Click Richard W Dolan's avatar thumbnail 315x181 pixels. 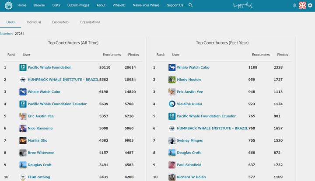[x=172, y=177]
